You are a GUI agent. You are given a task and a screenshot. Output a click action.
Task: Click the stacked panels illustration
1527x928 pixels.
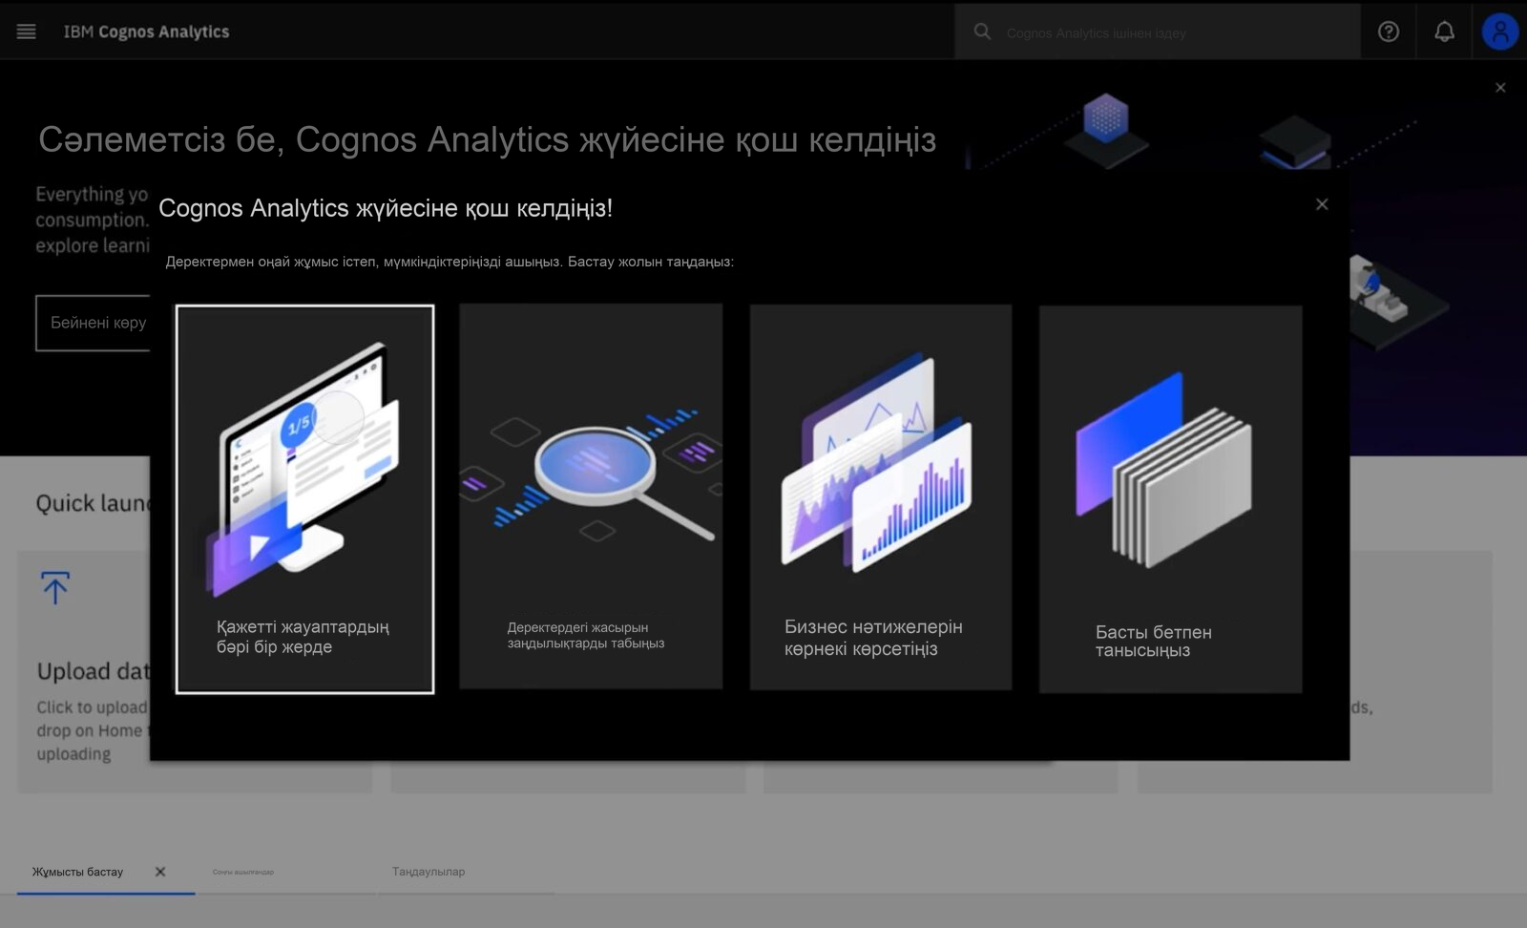1163,468
